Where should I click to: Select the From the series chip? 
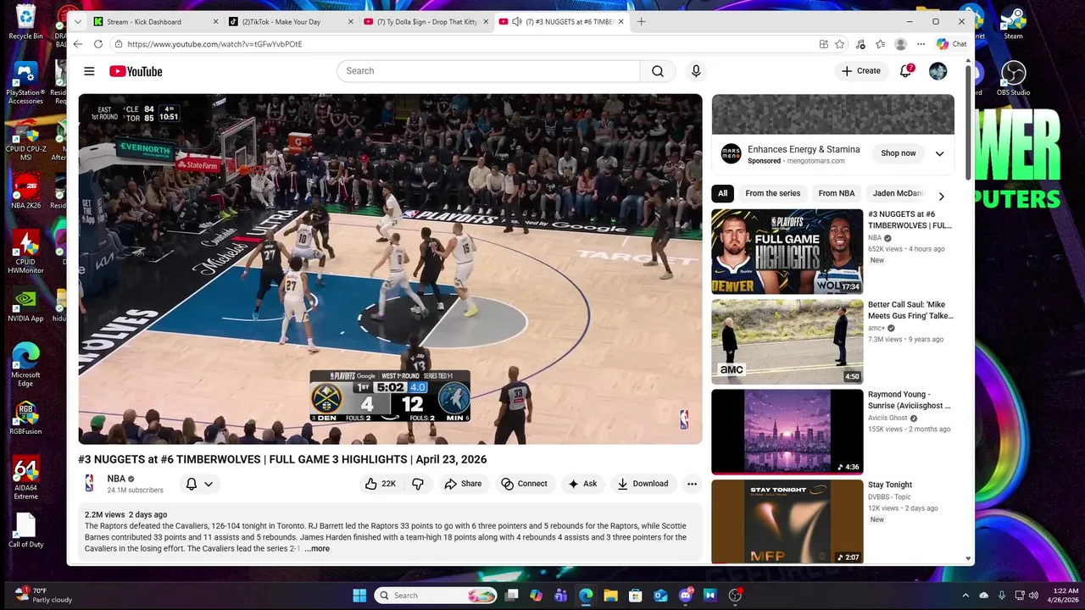click(772, 193)
